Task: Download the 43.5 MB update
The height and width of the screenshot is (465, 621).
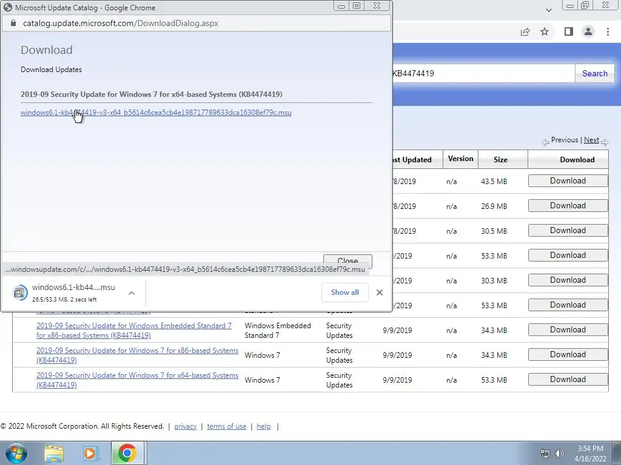Action: pyautogui.click(x=568, y=180)
